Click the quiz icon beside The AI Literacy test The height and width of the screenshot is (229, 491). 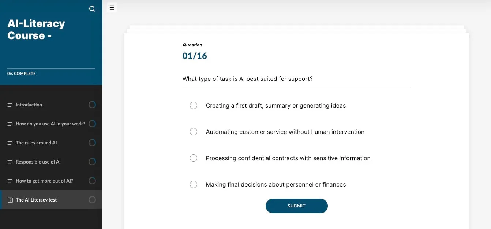pos(10,200)
